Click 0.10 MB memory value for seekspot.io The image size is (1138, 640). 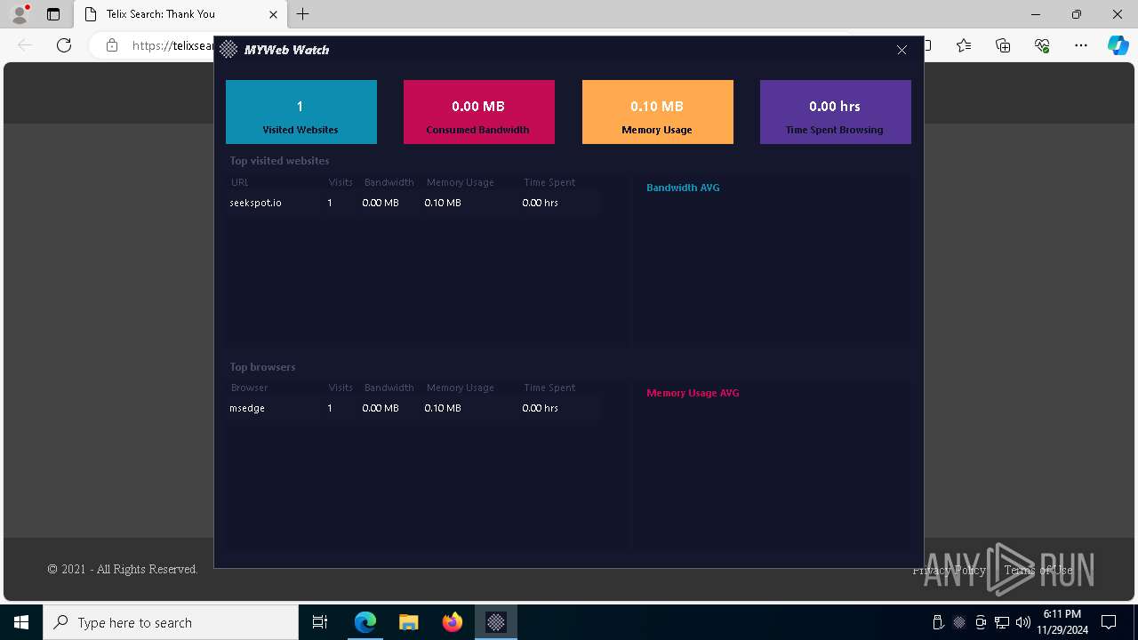443,203
